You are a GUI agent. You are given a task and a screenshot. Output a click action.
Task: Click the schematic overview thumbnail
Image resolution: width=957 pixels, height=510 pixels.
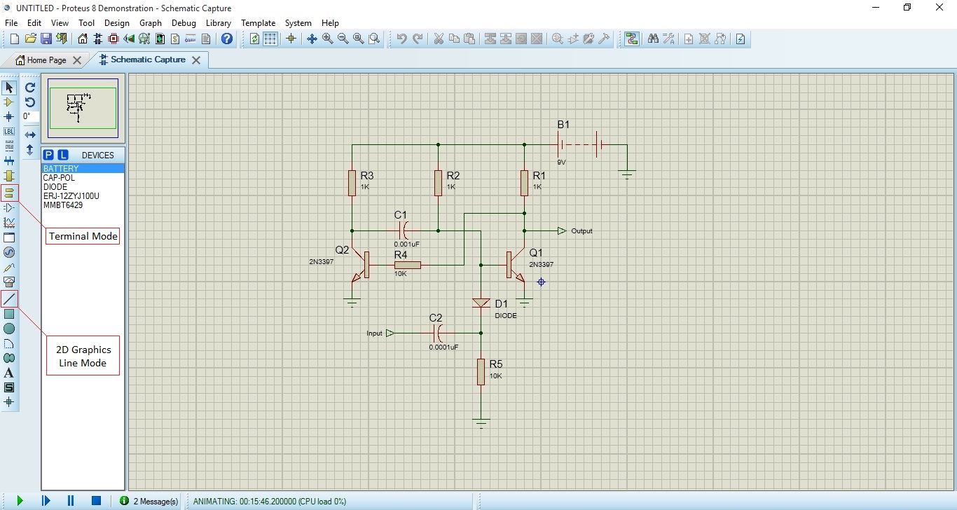tap(83, 108)
